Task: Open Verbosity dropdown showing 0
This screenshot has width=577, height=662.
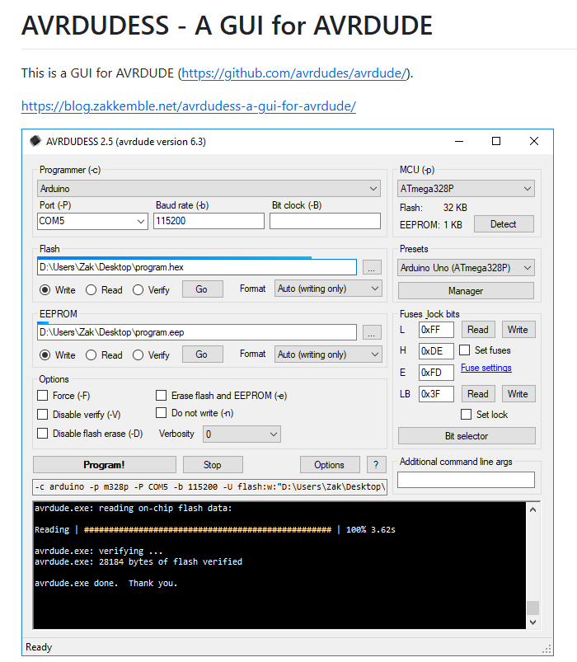Action: click(242, 434)
